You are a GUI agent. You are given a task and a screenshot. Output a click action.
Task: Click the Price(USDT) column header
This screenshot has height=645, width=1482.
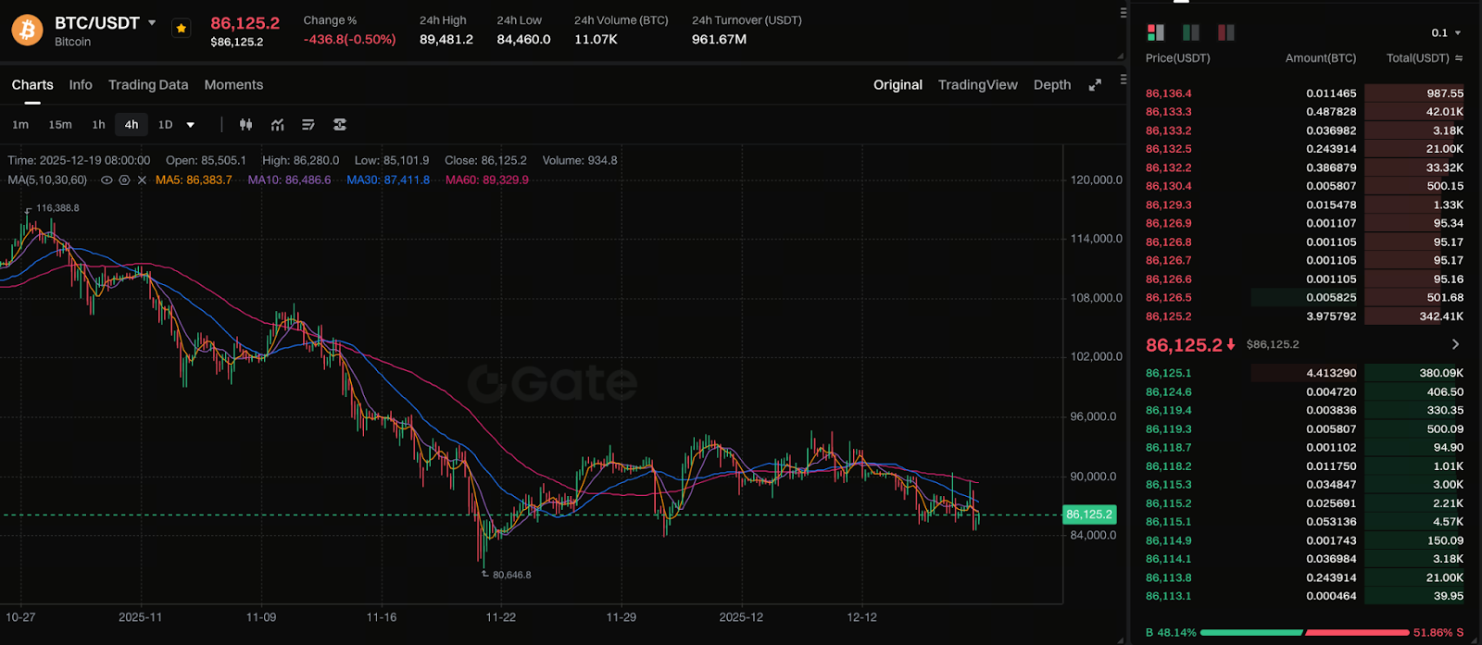[1177, 57]
